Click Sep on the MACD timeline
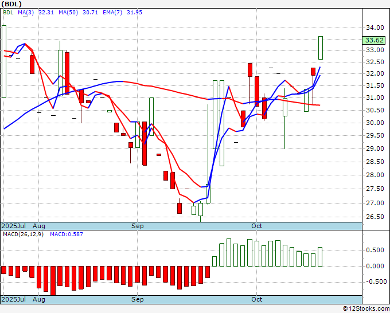The width and height of the screenshot is (390, 313). click(x=138, y=299)
